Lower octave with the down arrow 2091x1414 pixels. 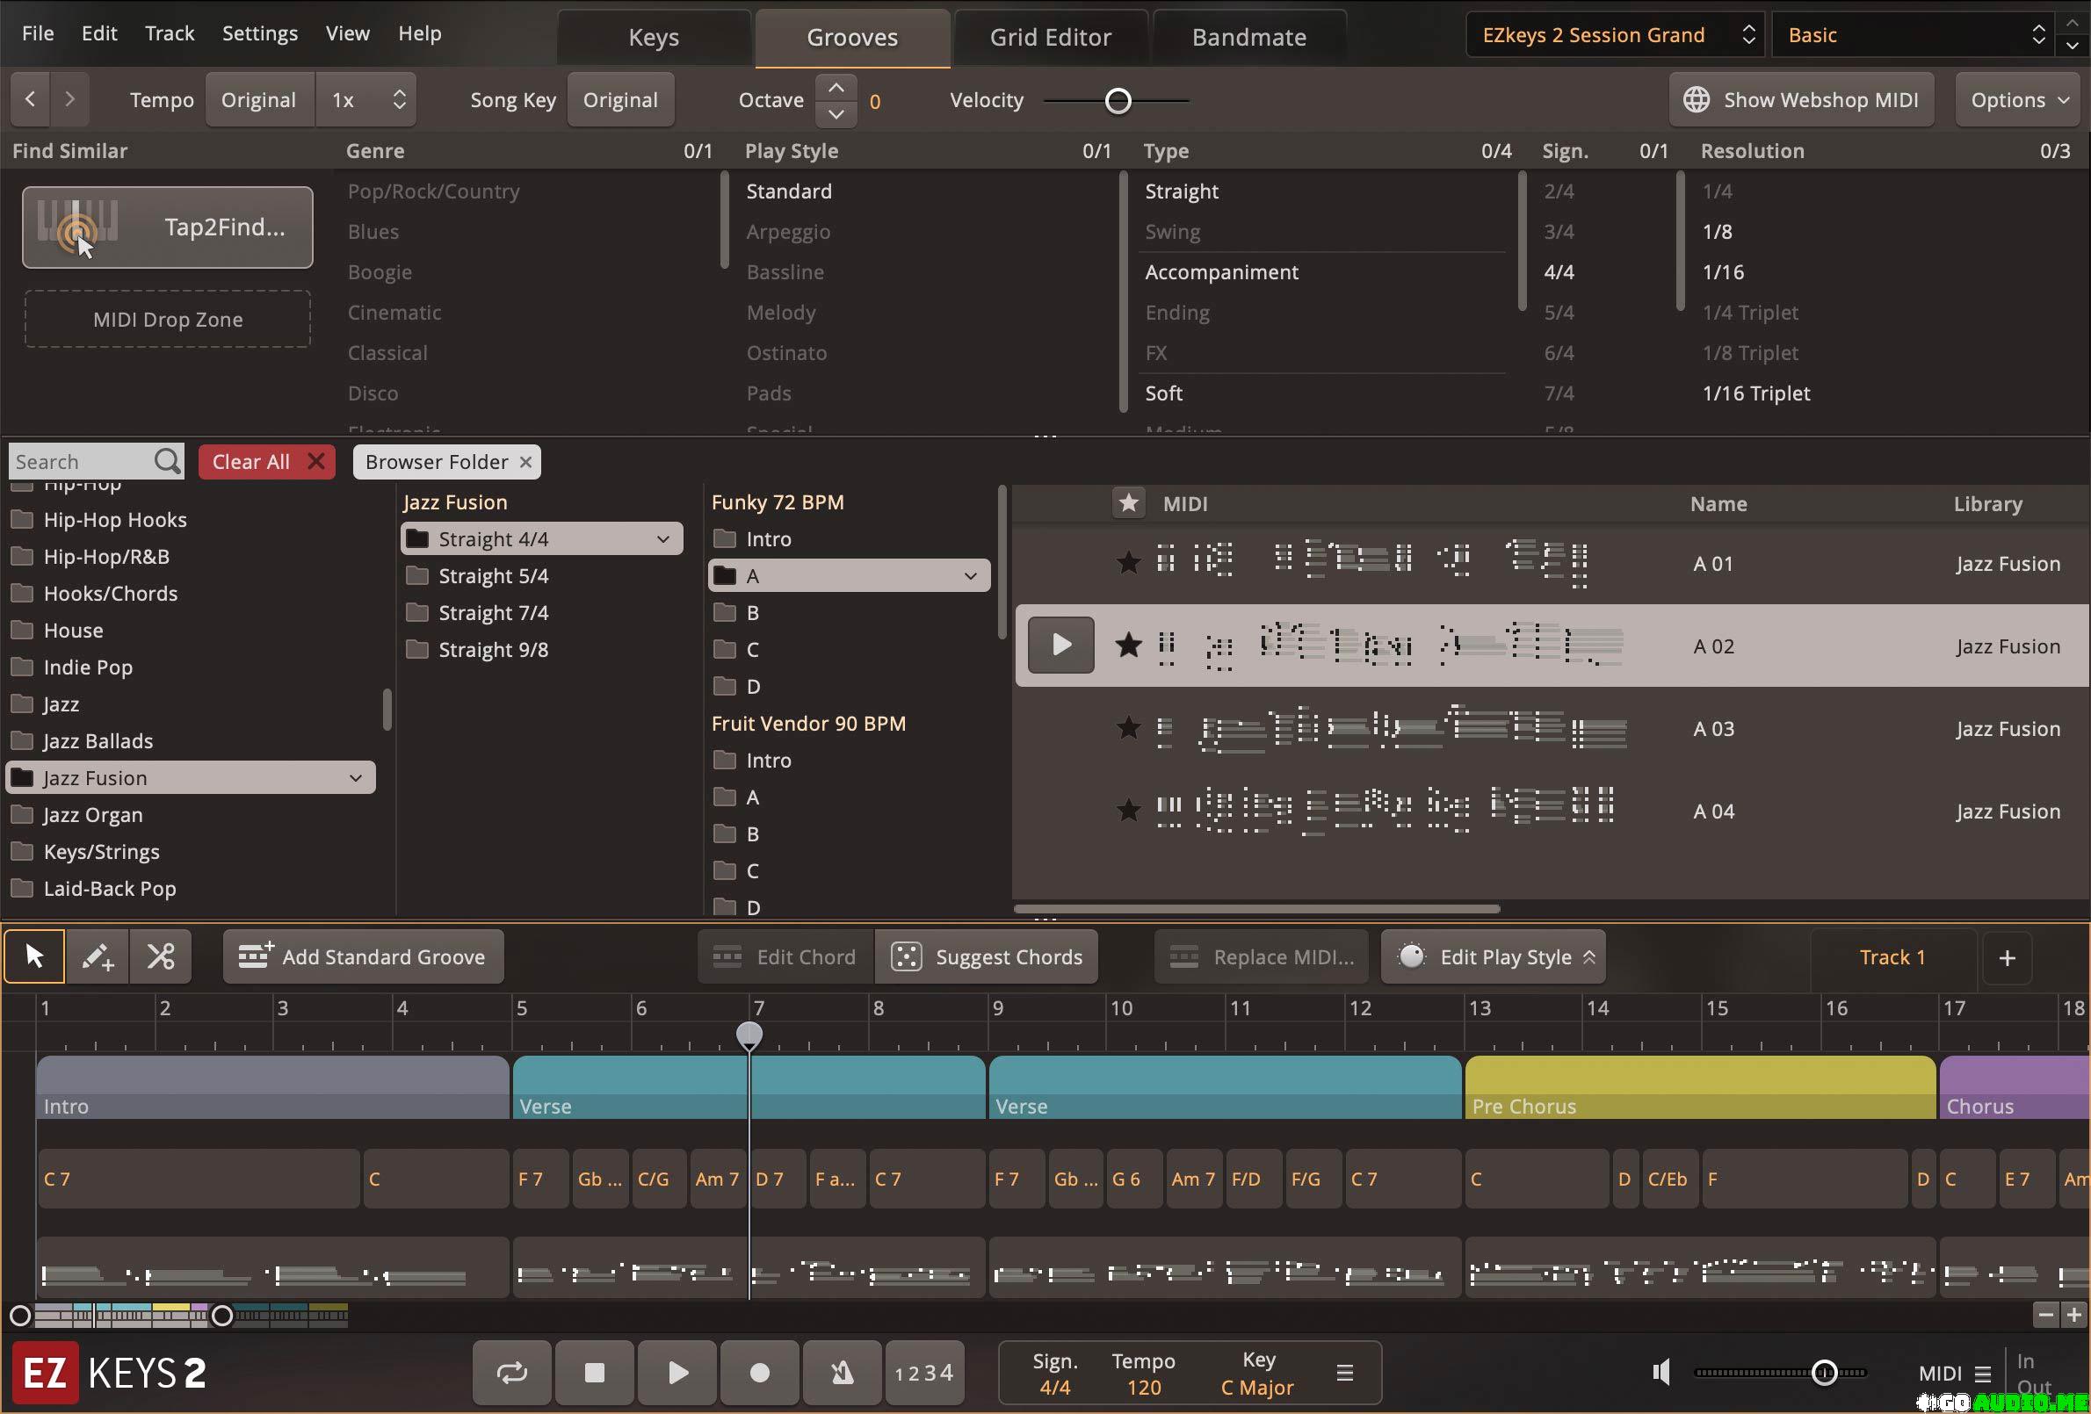pyautogui.click(x=836, y=113)
